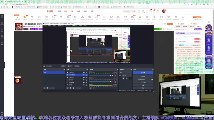Image resolution: width=214 pixels, height=120 pixels.
Task: Pop out the Audio Mixer dock
Action: pyautogui.click(x=117, y=70)
